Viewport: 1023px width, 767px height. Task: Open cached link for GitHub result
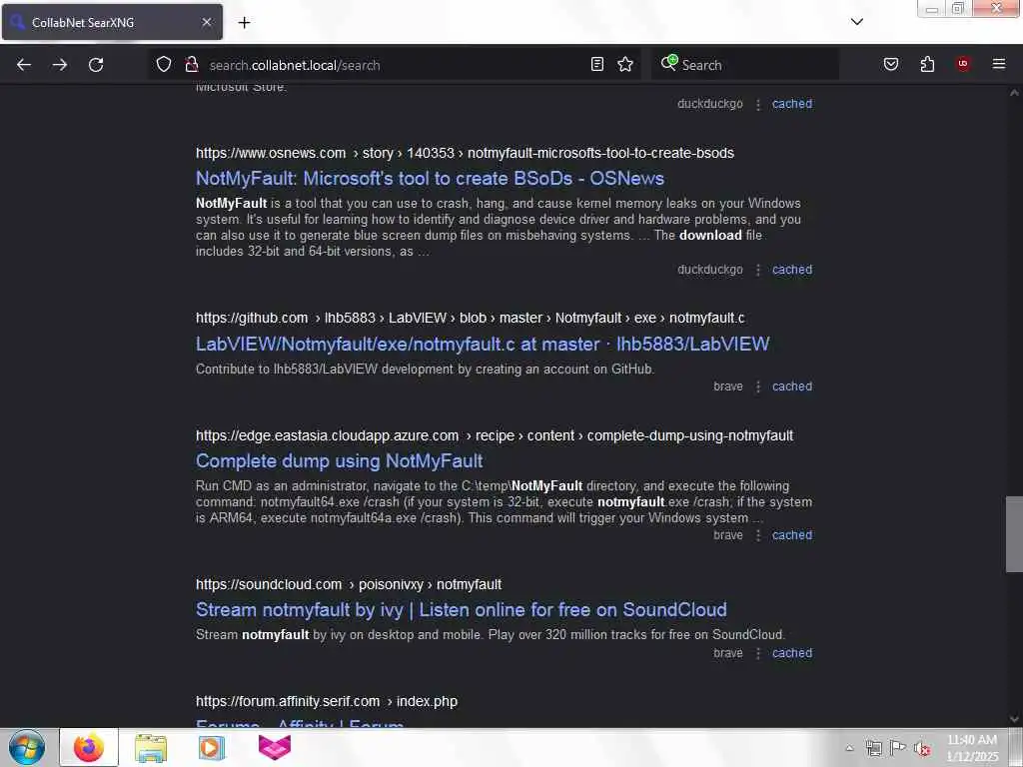[x=792, y=386]
